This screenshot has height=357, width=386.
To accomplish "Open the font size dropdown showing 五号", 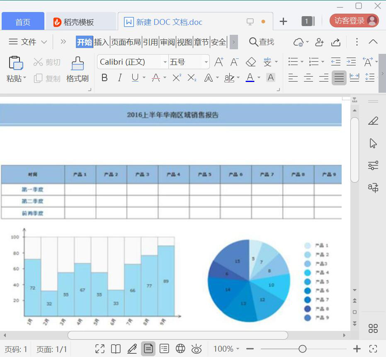I will 206,62.
